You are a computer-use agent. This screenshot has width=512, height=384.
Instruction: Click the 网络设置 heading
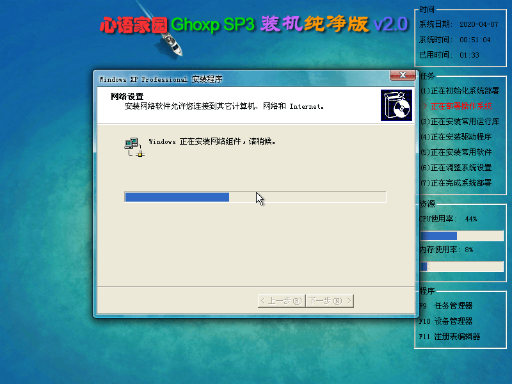pos(127,97)
